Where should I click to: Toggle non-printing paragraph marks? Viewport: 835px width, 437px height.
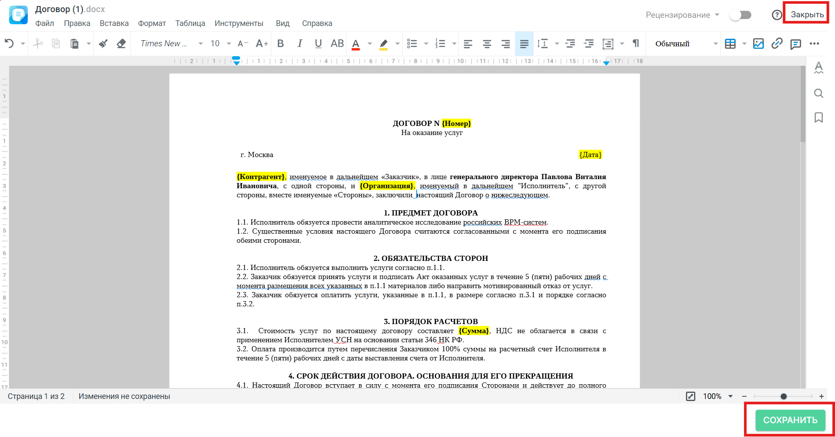[636, 43]
